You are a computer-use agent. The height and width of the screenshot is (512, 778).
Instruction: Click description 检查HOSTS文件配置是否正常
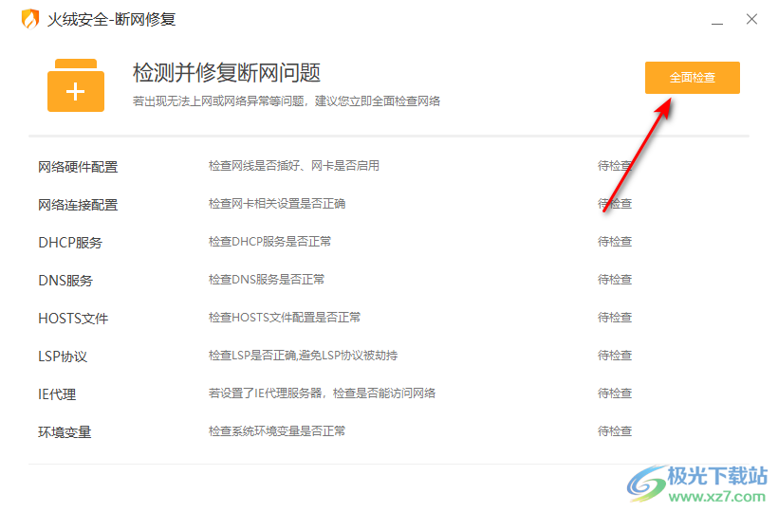click(x=285, y=318)
